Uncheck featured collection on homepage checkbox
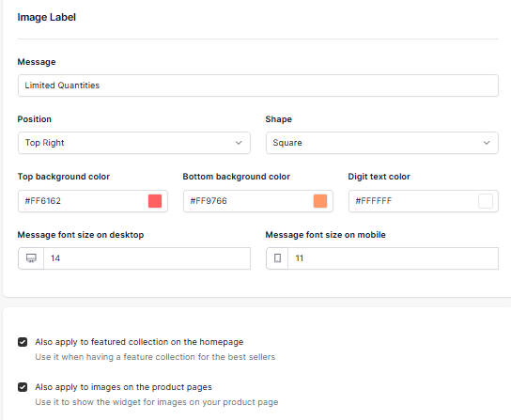The image size is (511, 420). coord(23,342)
